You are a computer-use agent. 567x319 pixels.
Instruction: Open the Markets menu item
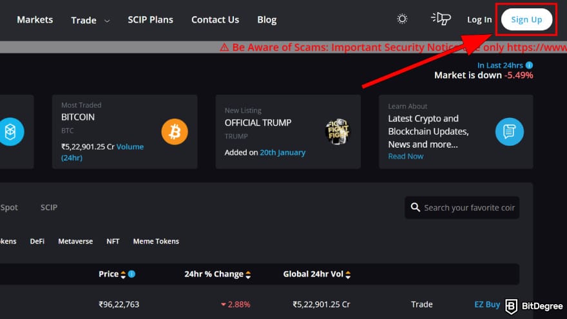click(35, 19)
